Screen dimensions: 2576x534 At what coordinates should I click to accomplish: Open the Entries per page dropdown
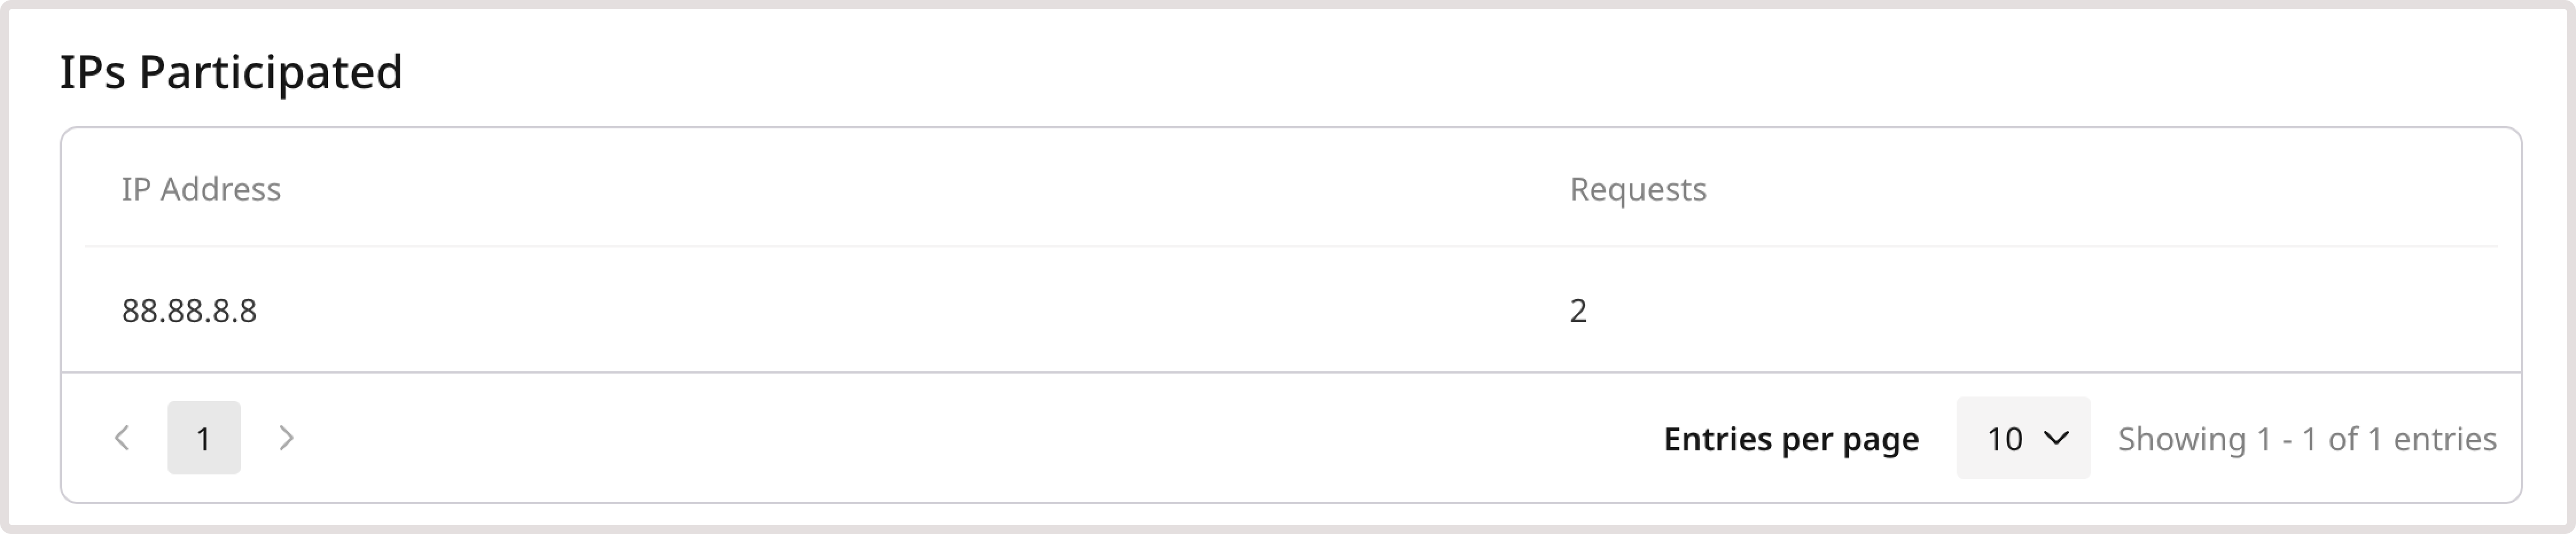point(2022,438)
